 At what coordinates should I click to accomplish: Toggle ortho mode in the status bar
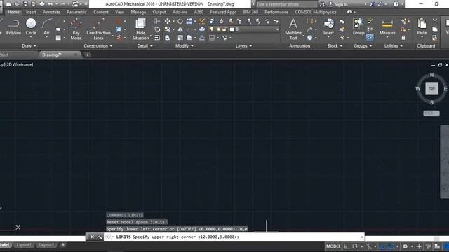pos(347,246)
